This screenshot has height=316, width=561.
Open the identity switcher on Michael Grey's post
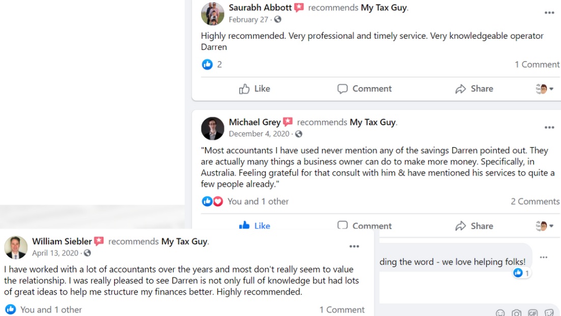(x=544, y=225)
